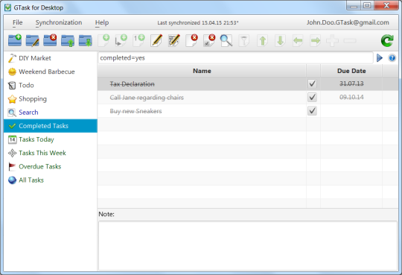Click the left arrow outdent icon
The image size is (402, 275).
(298, 40)
